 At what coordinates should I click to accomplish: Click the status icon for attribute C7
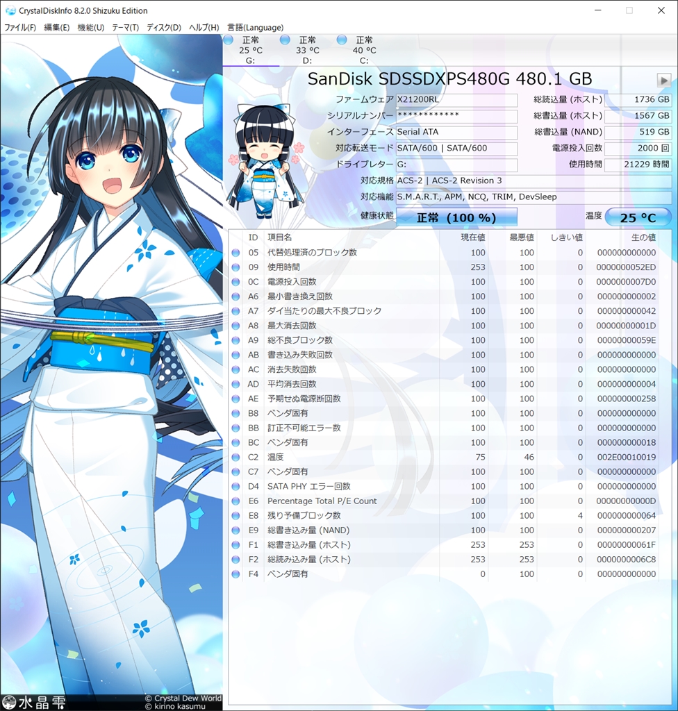235,472
